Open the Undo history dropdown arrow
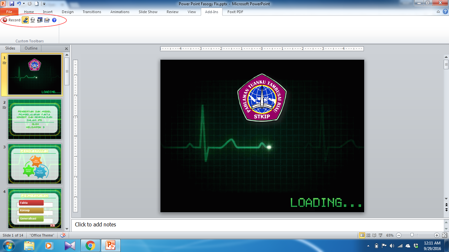The width and height of the screenshot is (449, 252). coord(24,4)
